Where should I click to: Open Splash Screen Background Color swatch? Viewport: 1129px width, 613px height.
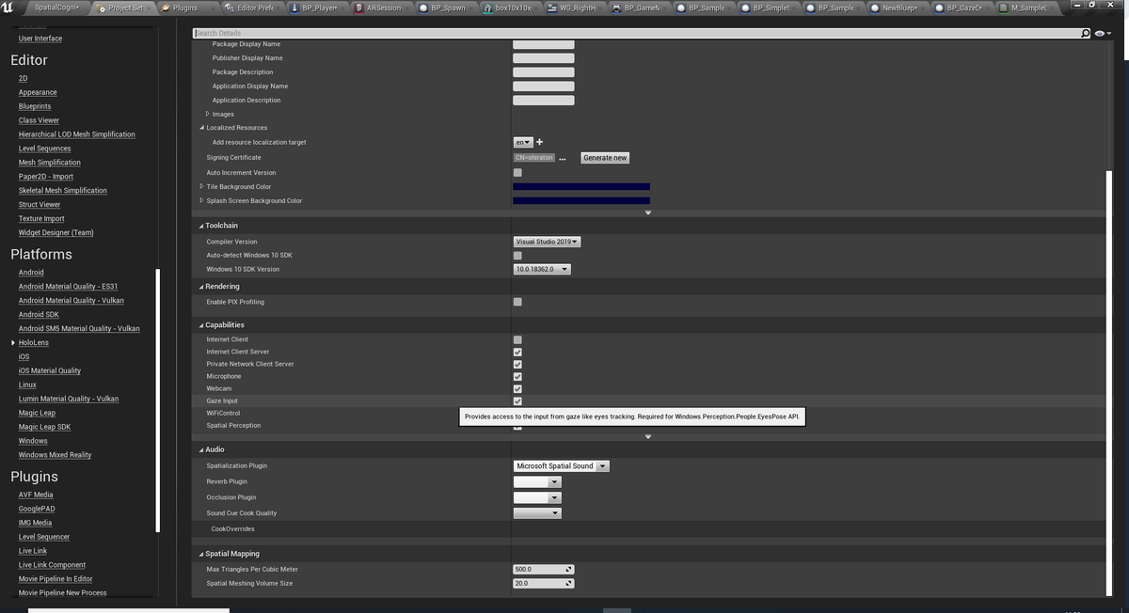click(x=581, y=200)
